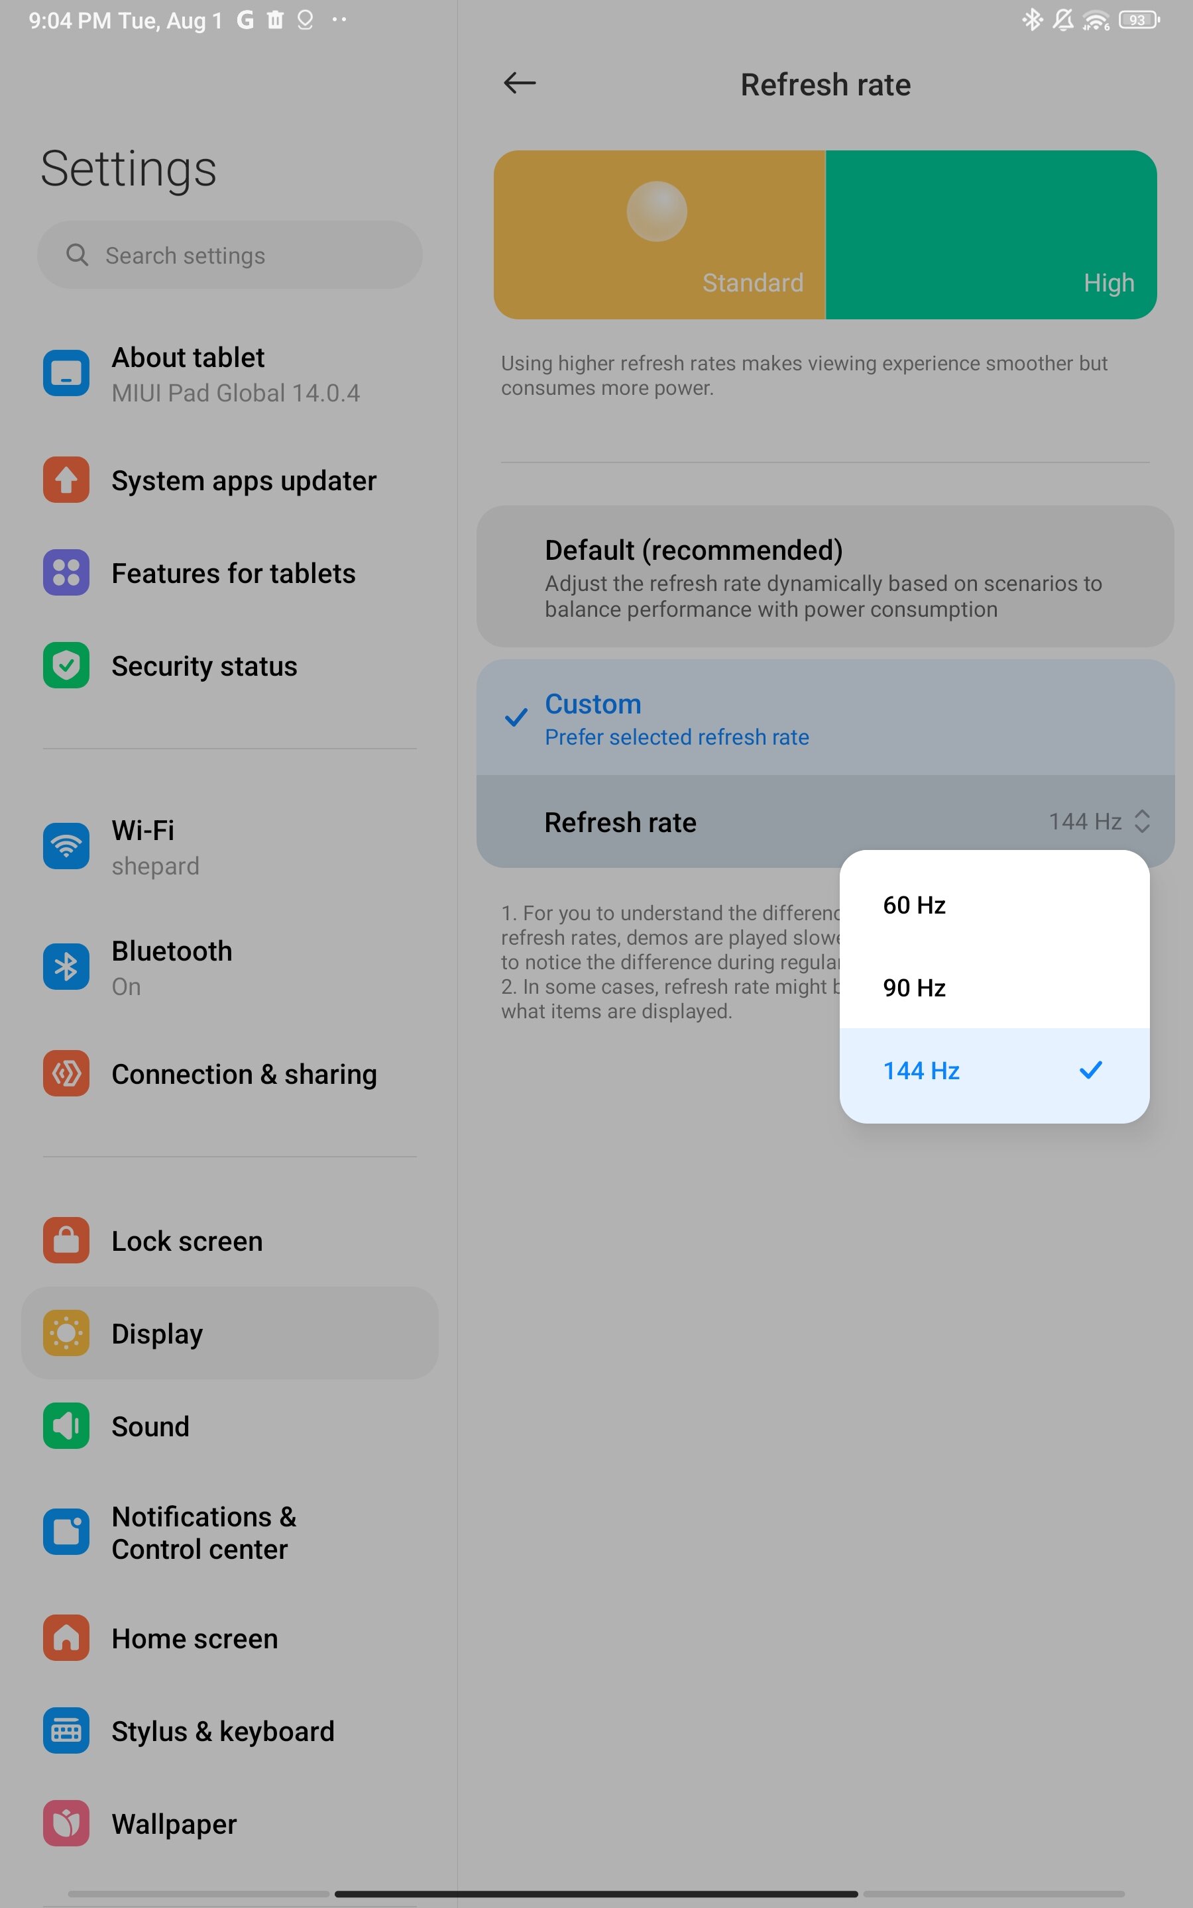Open the Display settings menu item
This screenshot has height=1908, width=1193.
click(x=229, y=1334)
